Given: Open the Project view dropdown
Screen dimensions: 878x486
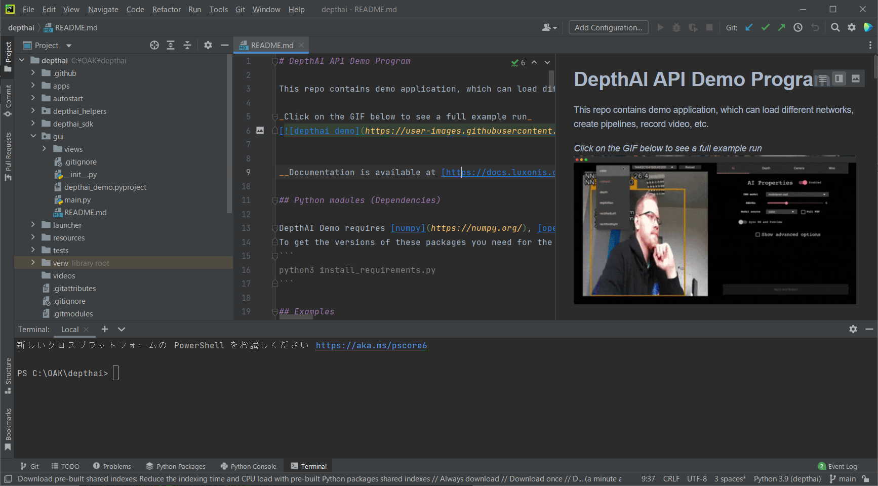Looking at the screenshot, I should (x=69, y=46).
